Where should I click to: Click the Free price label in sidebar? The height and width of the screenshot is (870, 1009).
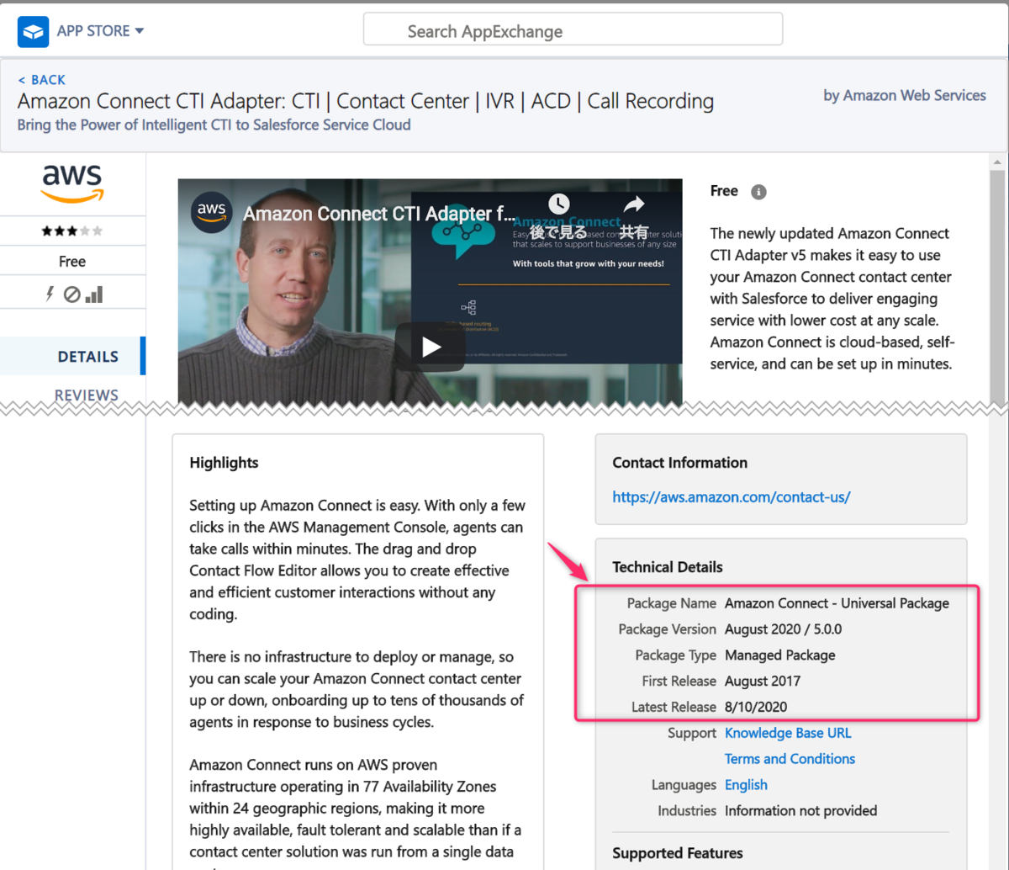point(72,262)
